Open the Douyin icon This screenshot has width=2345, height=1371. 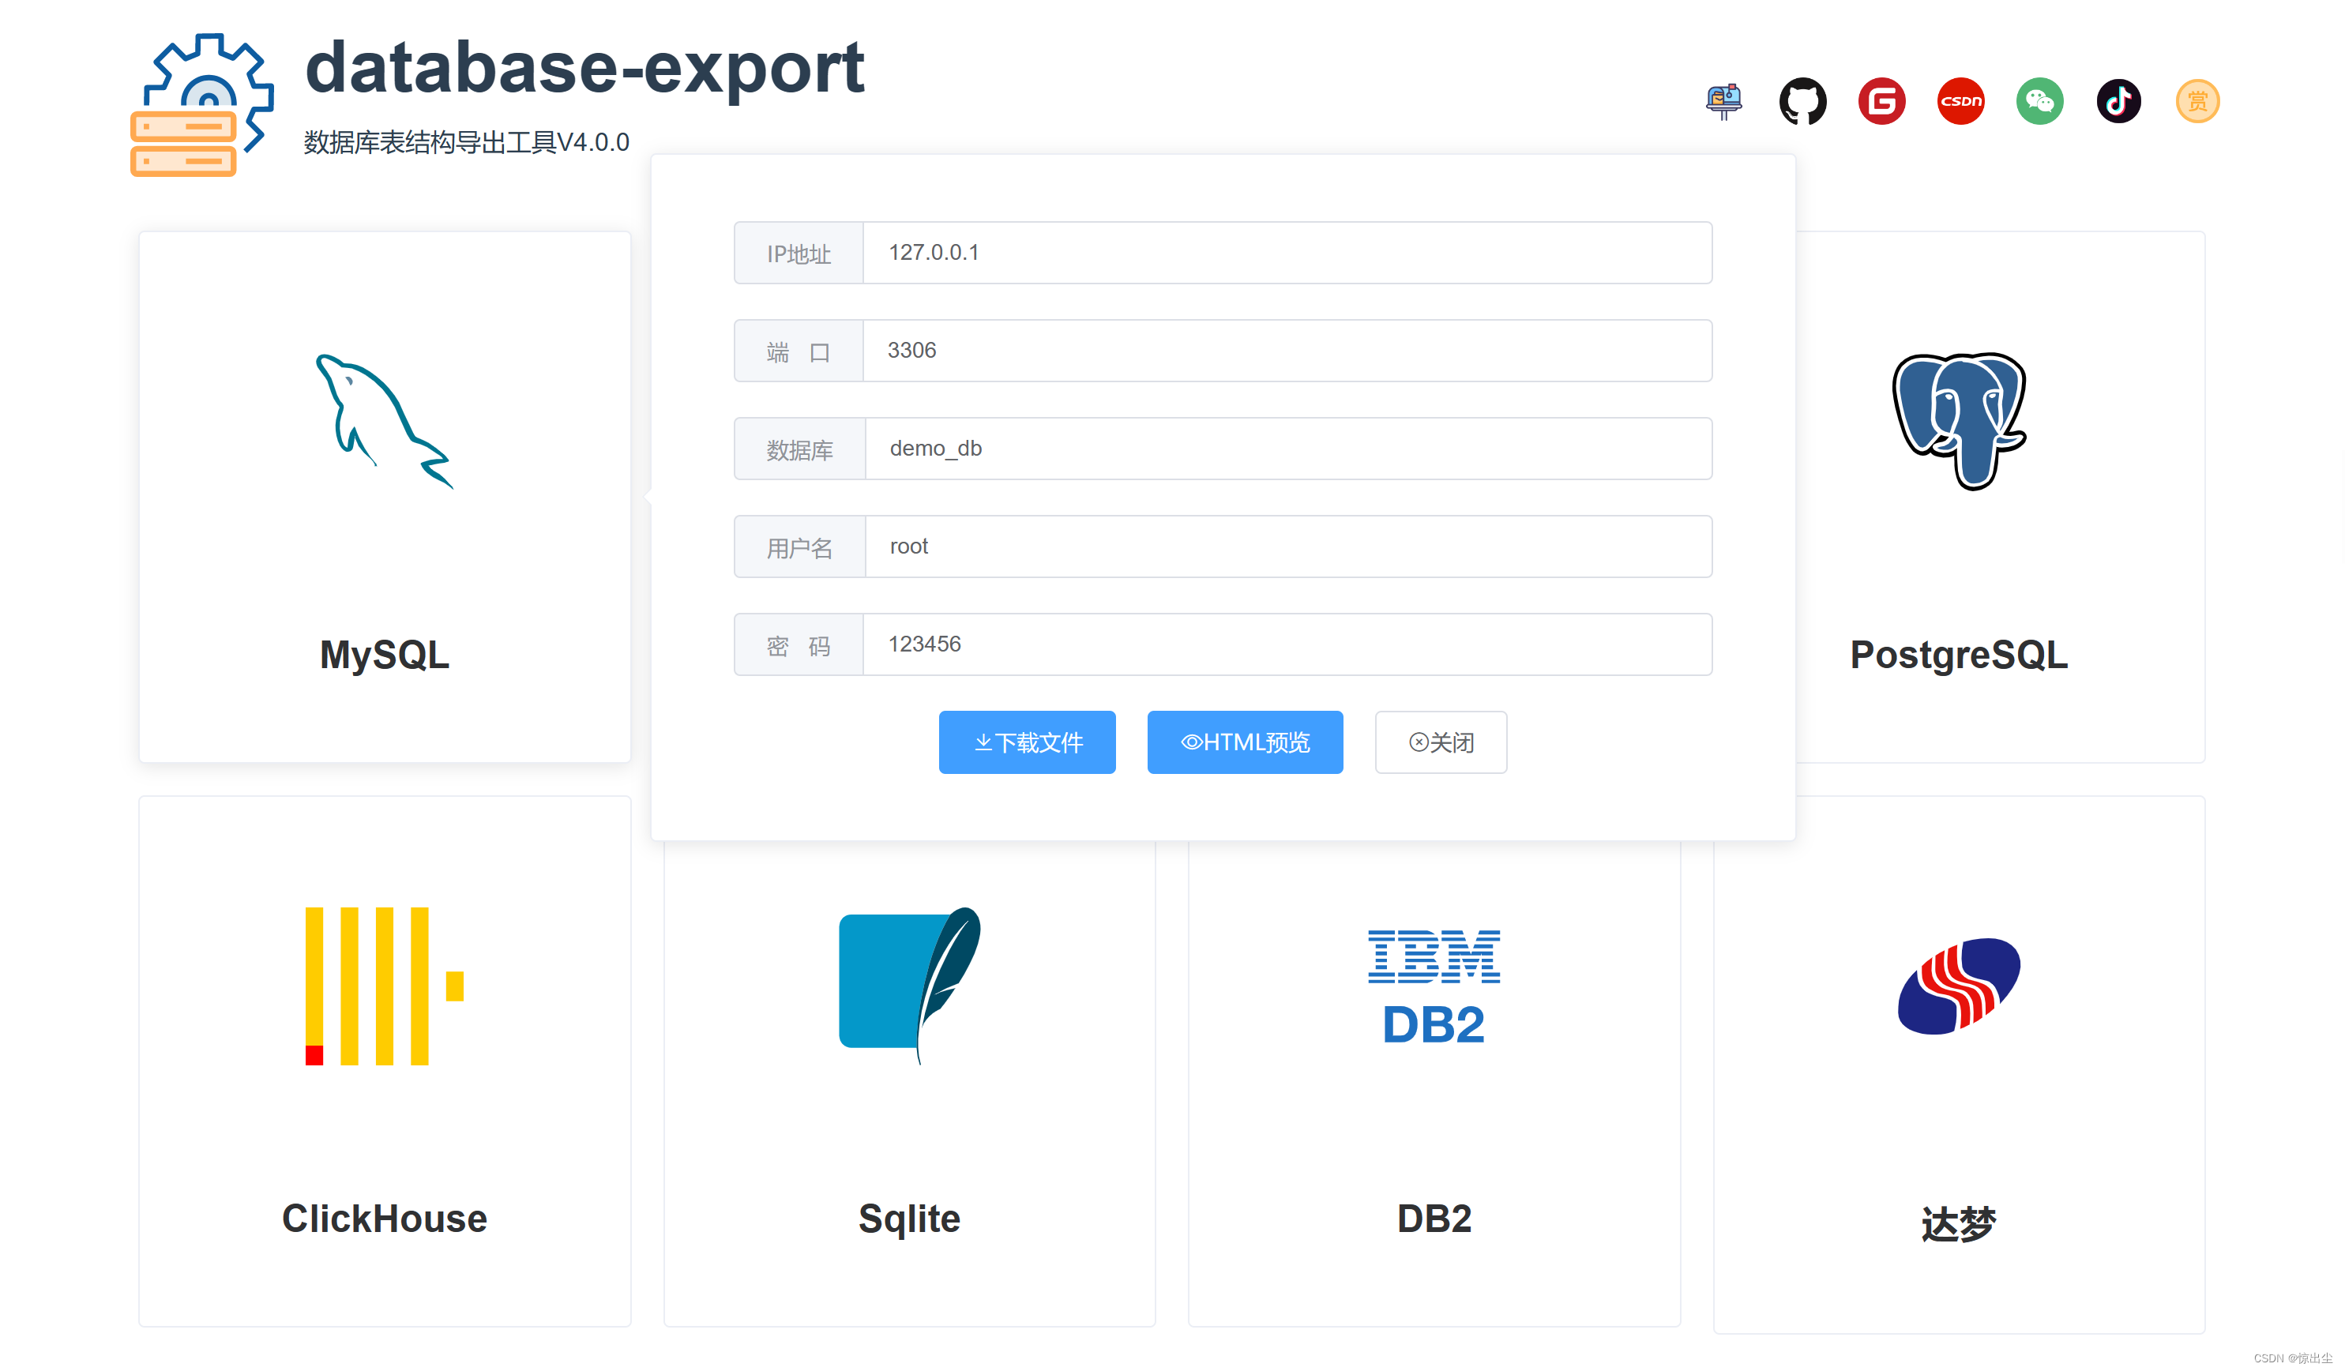tap(2118, 100)
